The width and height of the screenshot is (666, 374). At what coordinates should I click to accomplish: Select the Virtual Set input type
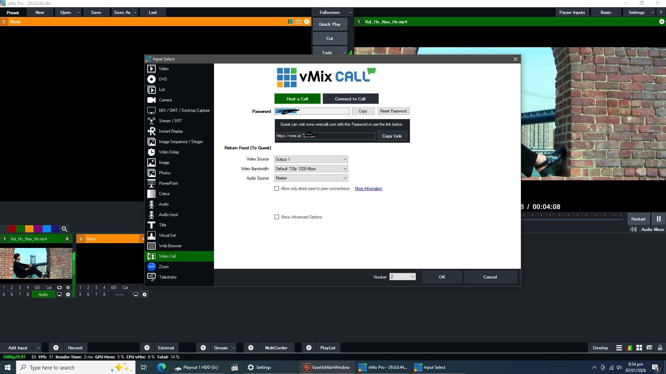click(179, 235)
